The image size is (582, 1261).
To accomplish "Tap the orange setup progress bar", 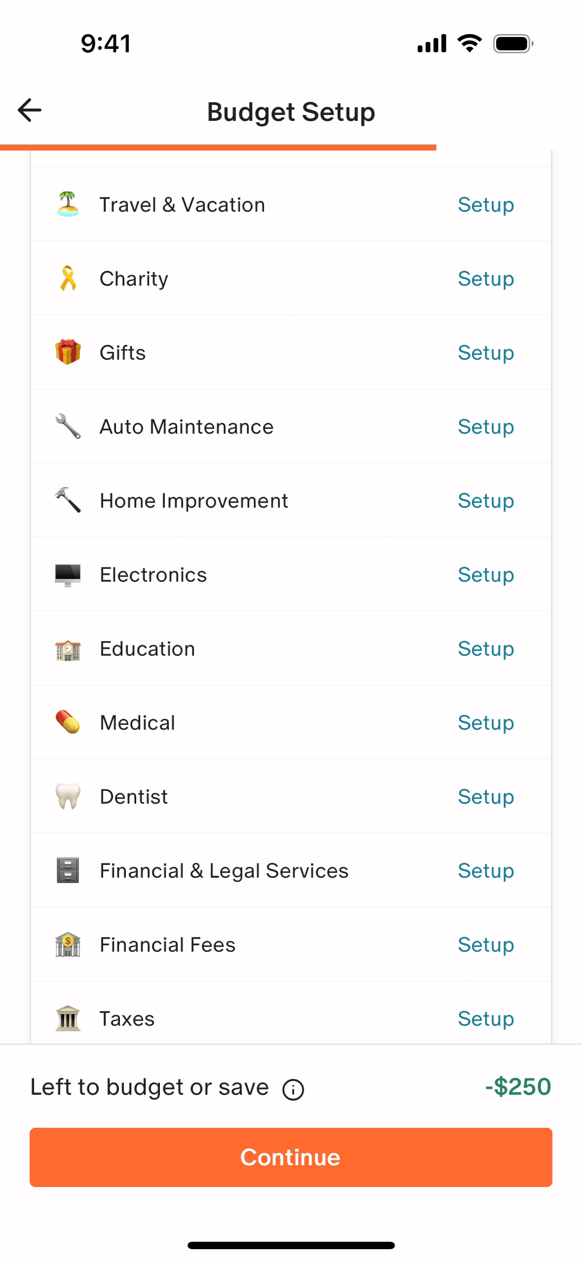I will click(x=218, y=147).
